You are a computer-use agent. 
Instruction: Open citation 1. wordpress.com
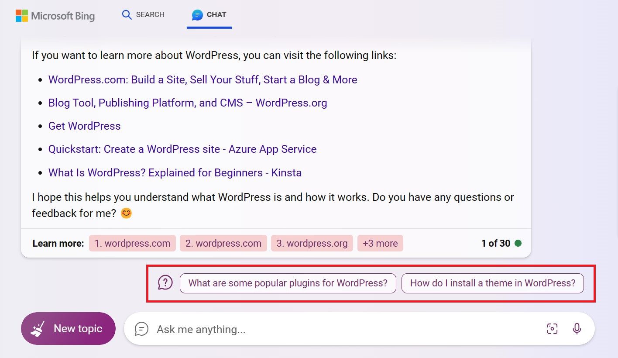tap(132, 243)
